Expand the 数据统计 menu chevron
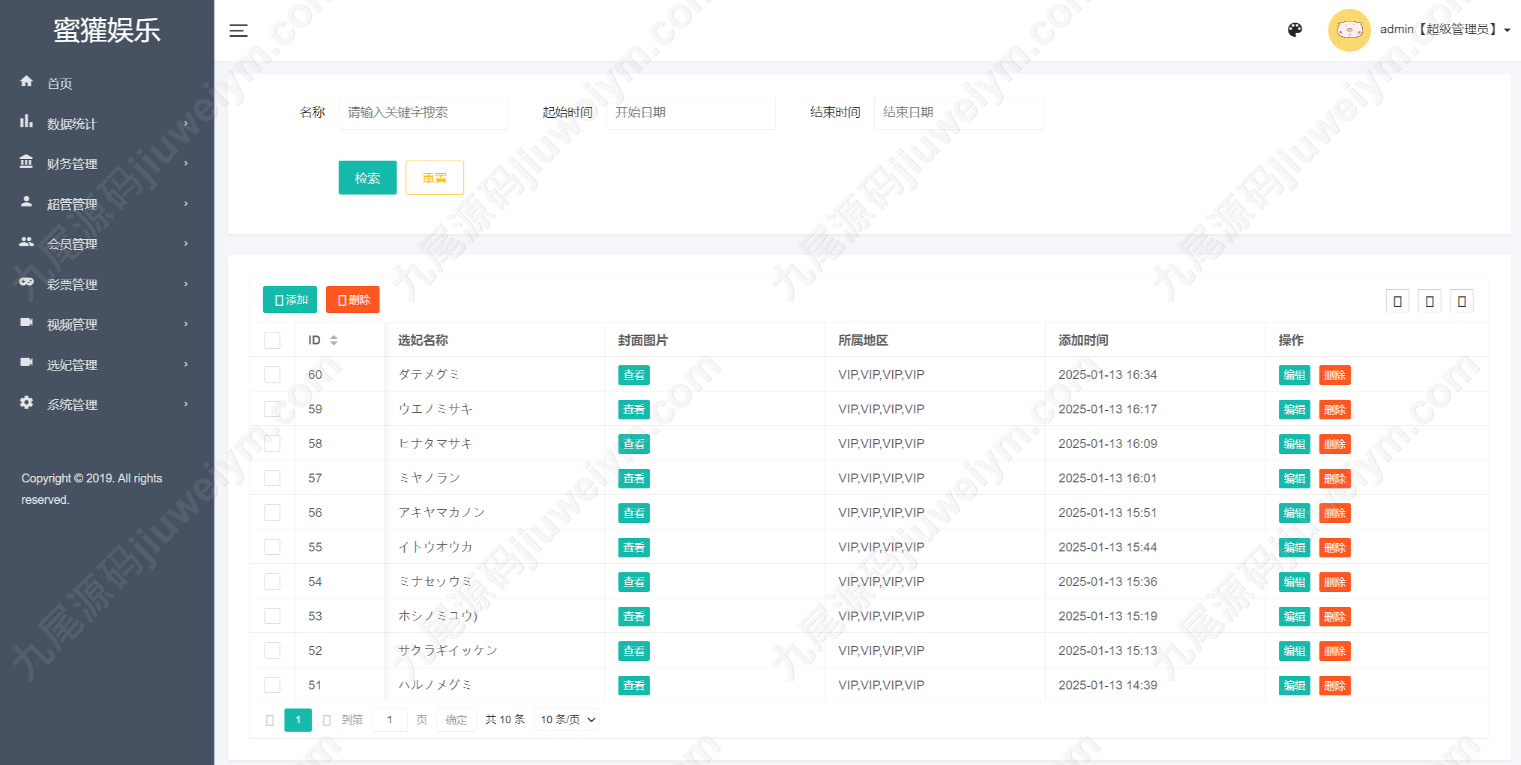The width and height of the screenshot is (1521, 765). click(x=186, y=124)
